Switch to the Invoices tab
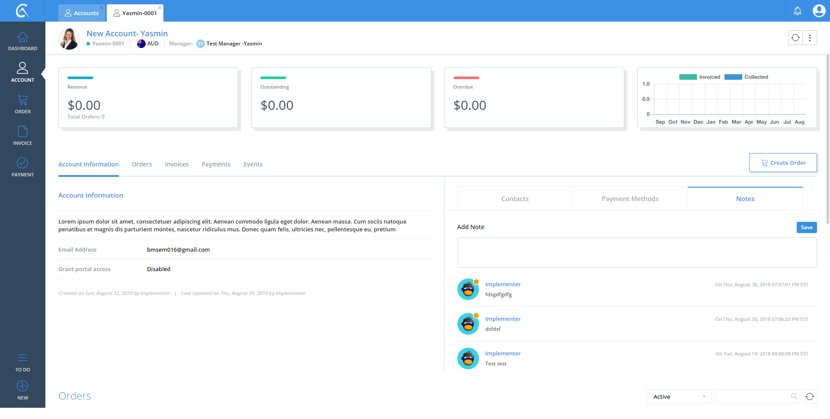 tap(176, 164)
